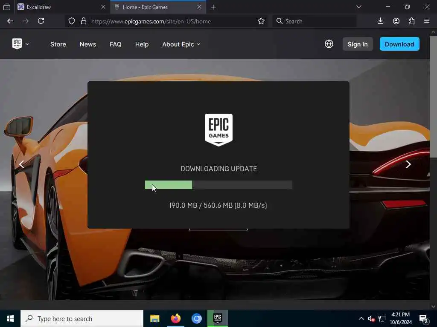The width and height of the screenshot is (437, 327).
Task: Click the globe language selector icon
Action: (329, 44)
